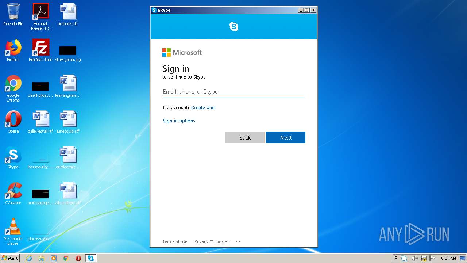Image resolution: width=467 pixels, height=263 pixels.
Task: Click the Email, phone, or Skype field
Action: (x=233, y=92)
